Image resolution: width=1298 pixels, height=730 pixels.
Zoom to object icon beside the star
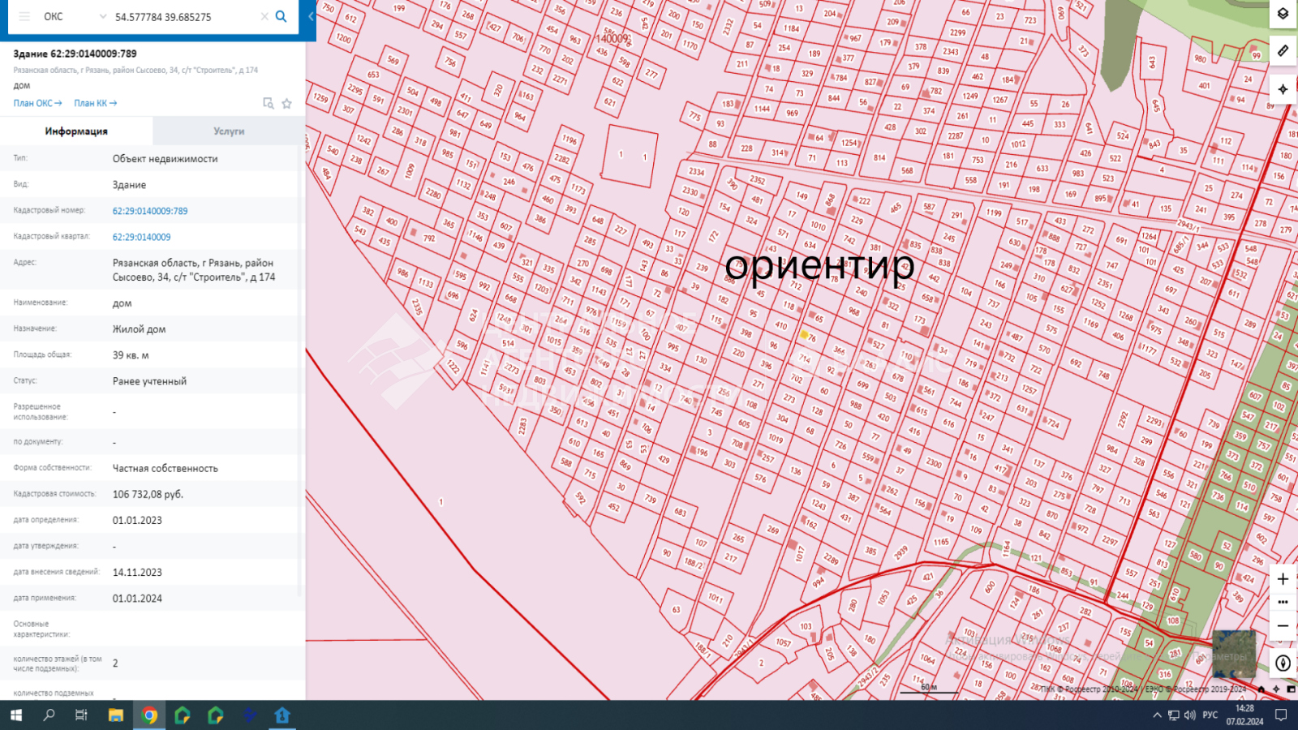tap(269, 103)
